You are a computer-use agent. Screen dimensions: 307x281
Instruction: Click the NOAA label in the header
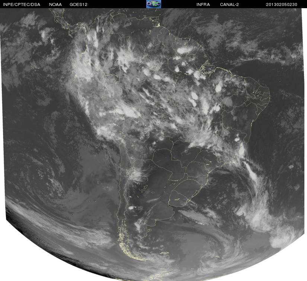click(55, 4)
